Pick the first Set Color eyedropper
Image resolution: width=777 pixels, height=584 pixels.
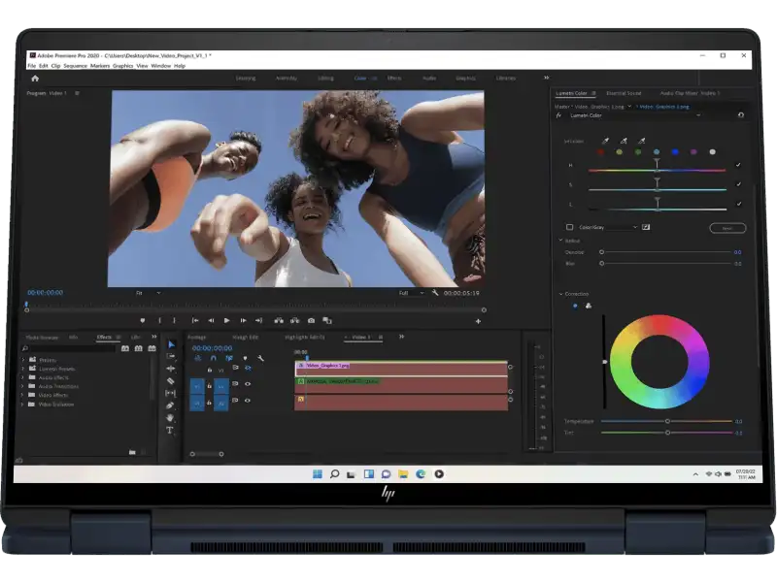coord(605,141)
